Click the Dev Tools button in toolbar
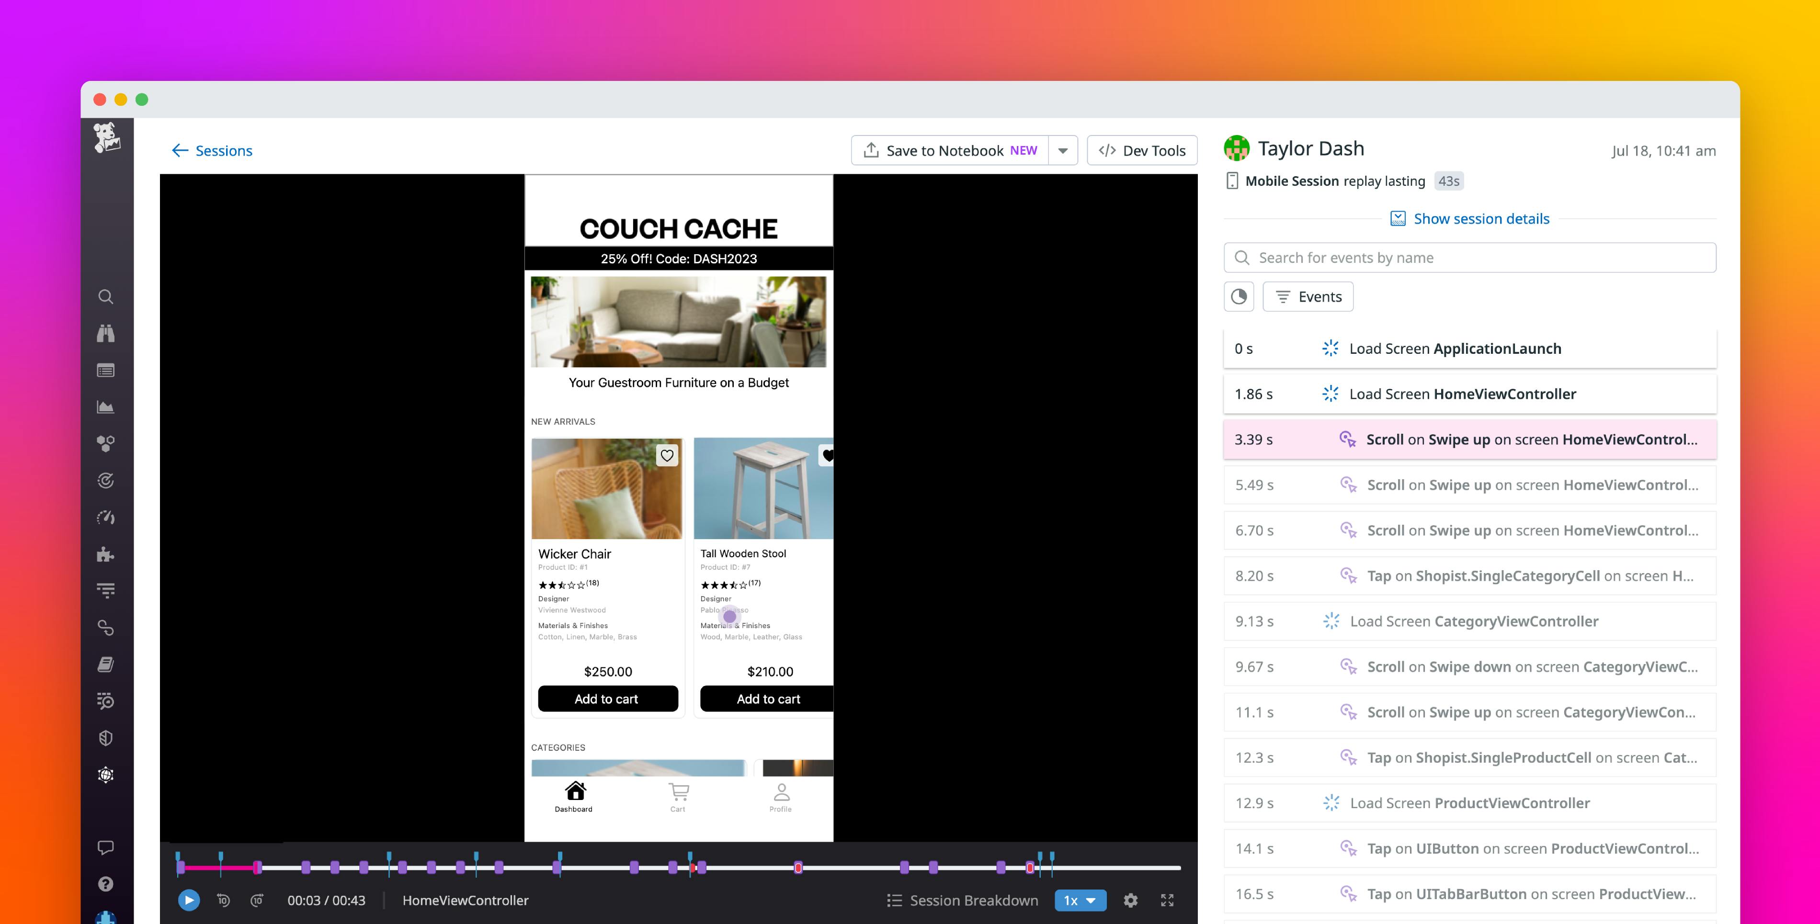 1140,150
